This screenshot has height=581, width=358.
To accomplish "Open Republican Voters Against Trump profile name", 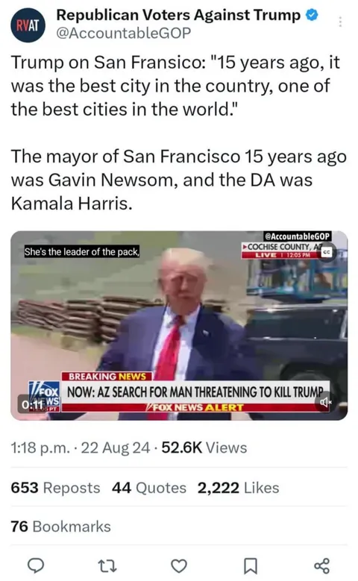I will [x=179, y=15].
